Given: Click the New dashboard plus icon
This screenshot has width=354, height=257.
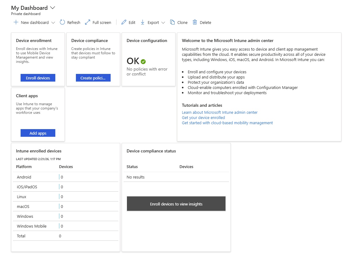Looking at the screenshot, I should pyautogui.click(x=16, y=22).
